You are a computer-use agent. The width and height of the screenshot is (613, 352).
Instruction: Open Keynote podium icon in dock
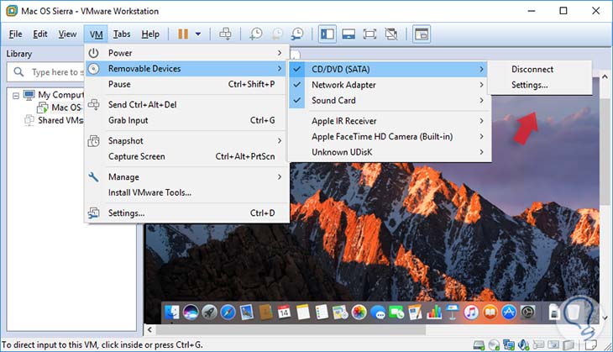pos(453,313)
